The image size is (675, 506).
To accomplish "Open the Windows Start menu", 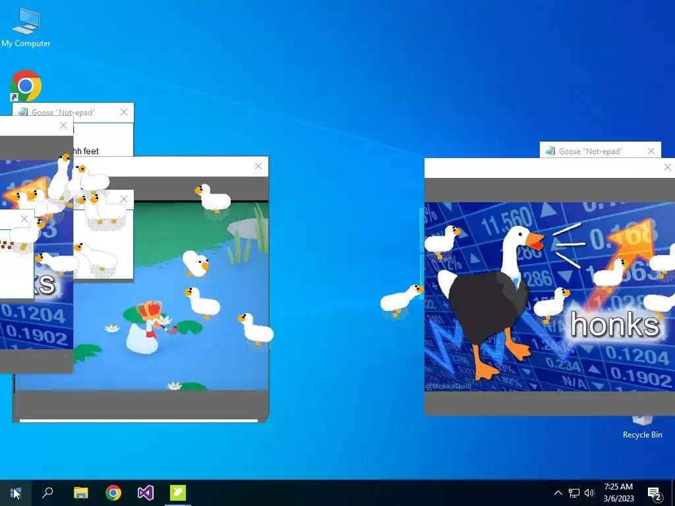I will (x=16, y=493).
